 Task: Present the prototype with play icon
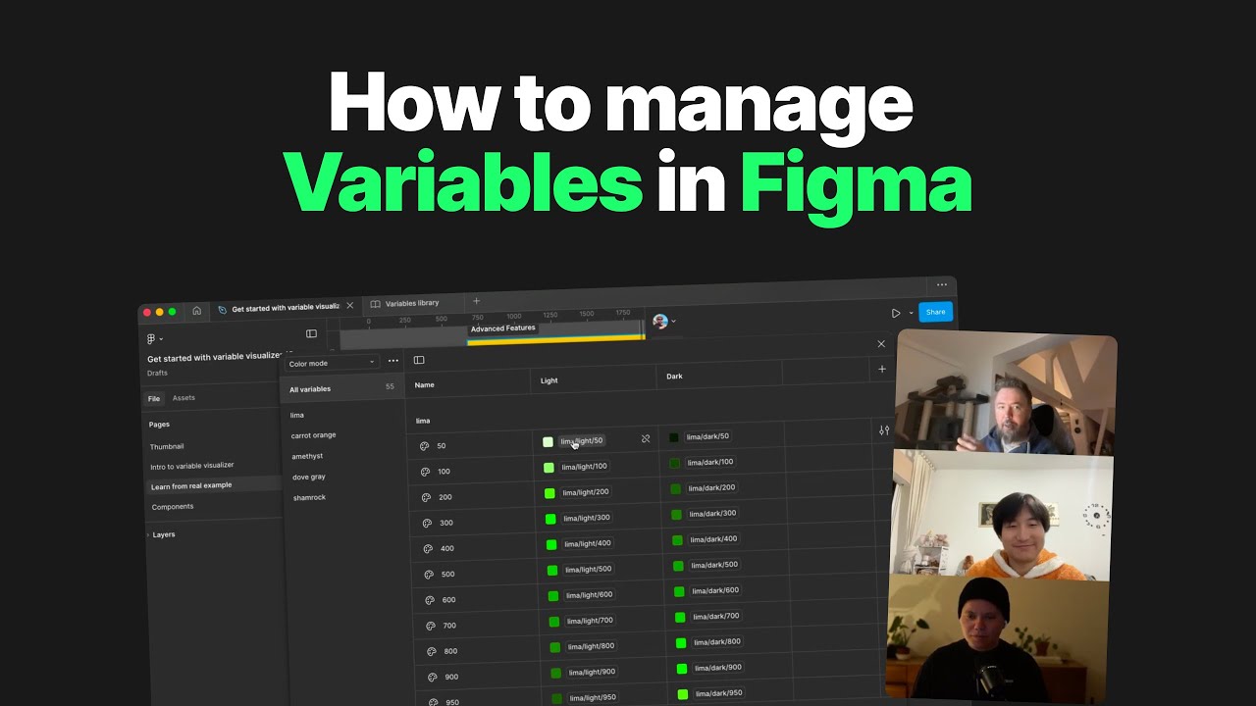coord(896,313)
